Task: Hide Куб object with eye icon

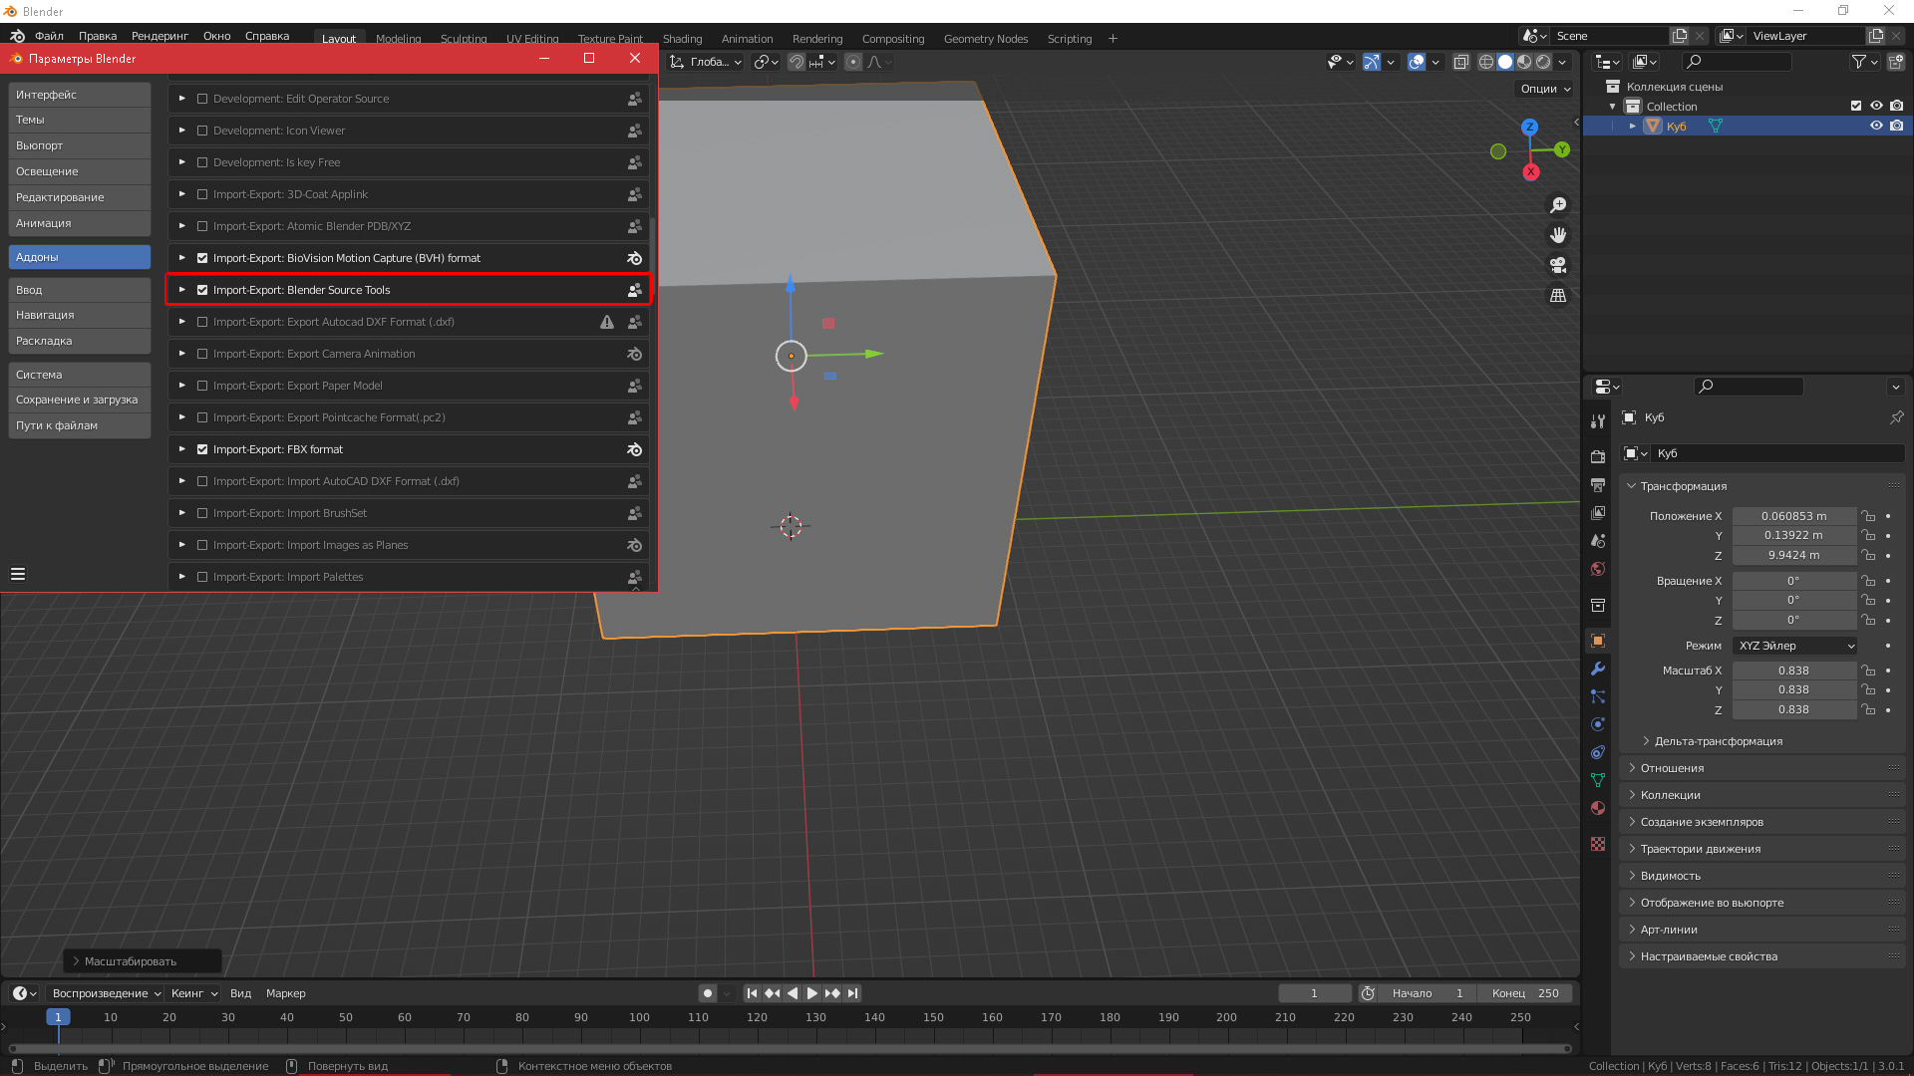Action: click(1876, 126)
